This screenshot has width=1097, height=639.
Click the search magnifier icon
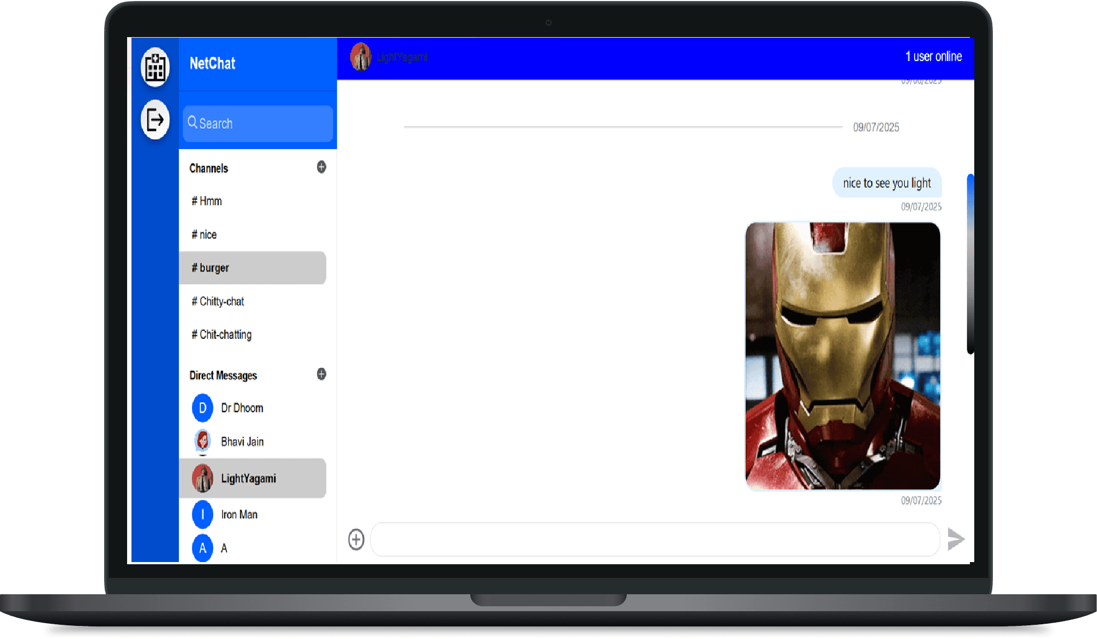[x=193, y=123]
